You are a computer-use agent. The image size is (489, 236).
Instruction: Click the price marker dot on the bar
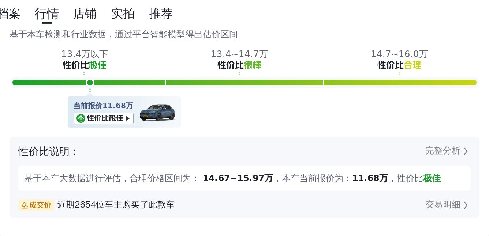tap(90, 83)
